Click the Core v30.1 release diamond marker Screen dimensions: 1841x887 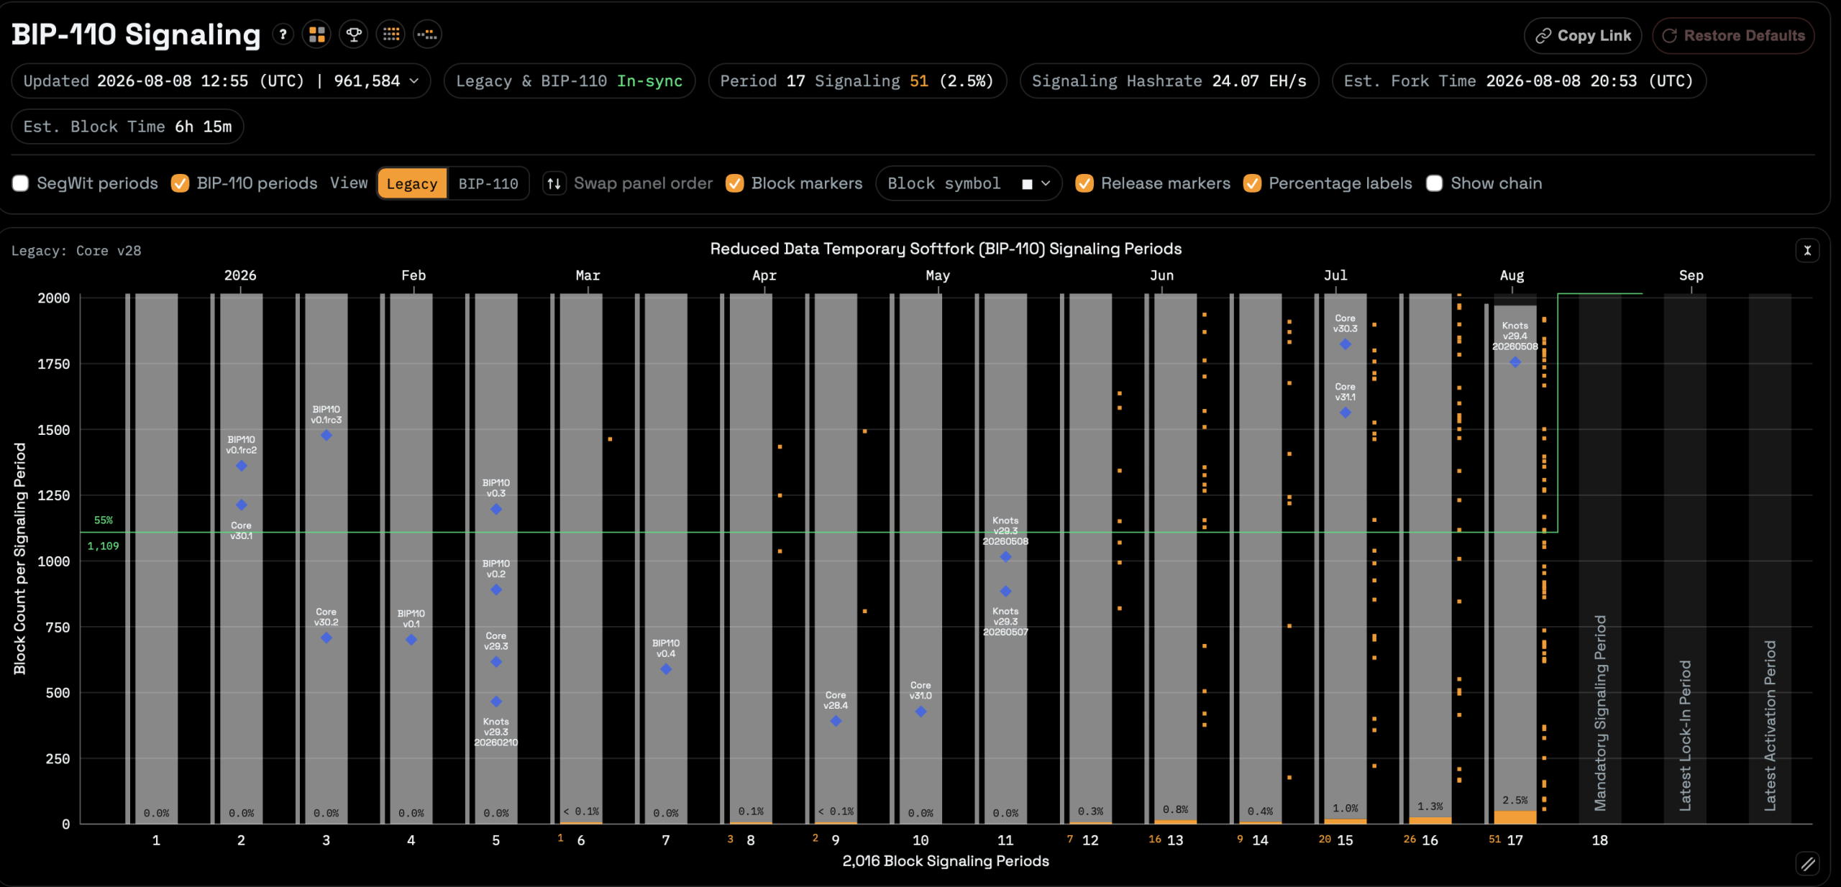(242, 505)
